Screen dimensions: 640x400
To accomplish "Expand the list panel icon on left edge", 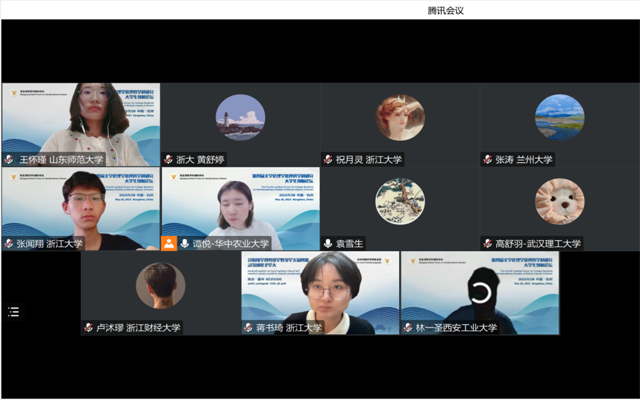I will tap(14, 312).
